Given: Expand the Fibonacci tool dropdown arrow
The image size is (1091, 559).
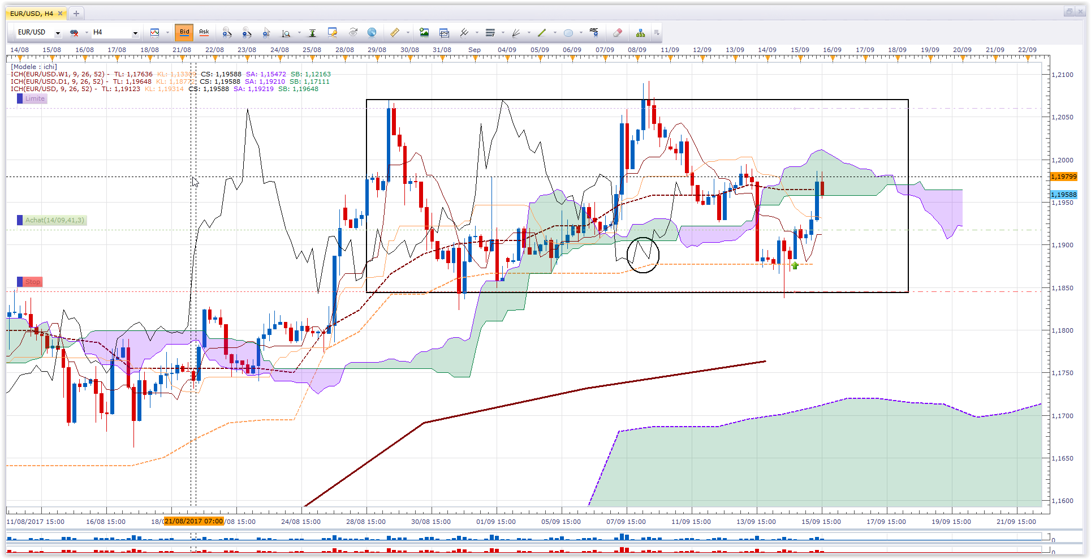Looking at the screenshot, I should (x=503, y=33).
